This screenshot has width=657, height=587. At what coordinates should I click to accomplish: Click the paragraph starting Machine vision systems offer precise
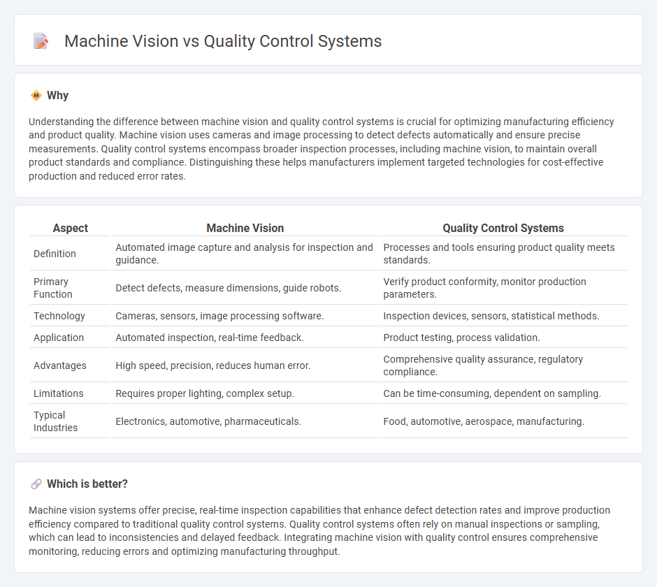point(319,531)
